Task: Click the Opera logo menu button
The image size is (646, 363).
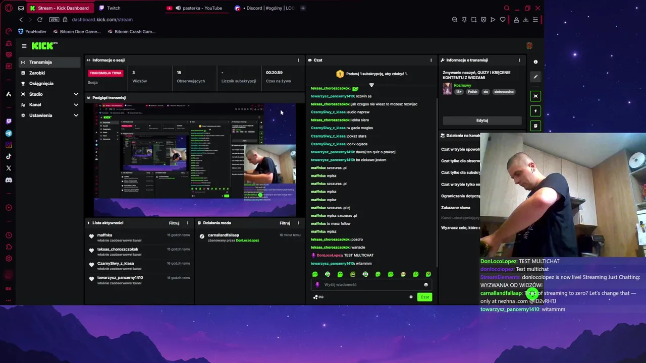Action: (9, 8)
